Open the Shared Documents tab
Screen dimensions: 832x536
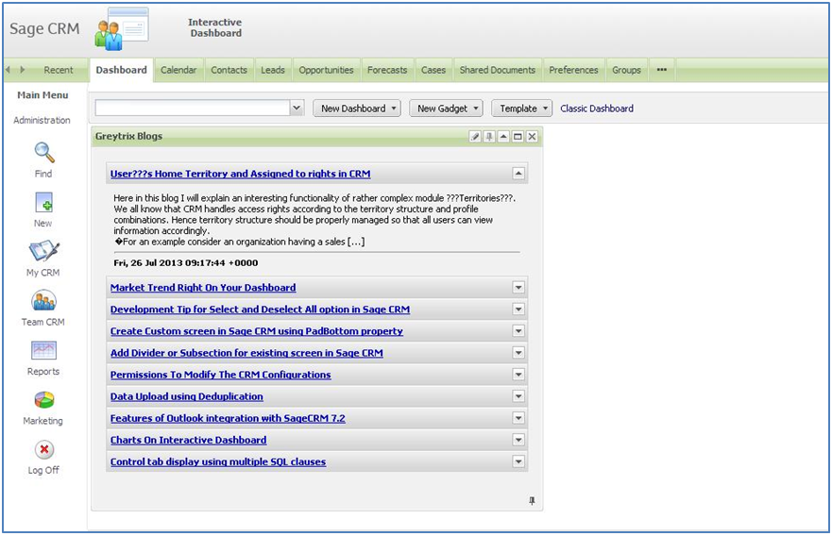coord(498,70)
